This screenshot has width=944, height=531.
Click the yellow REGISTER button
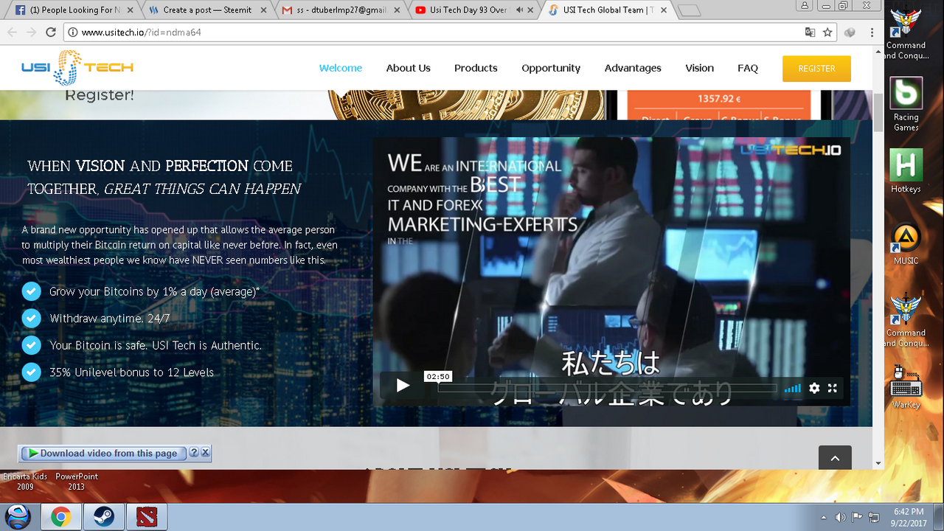tap(816, 69)
